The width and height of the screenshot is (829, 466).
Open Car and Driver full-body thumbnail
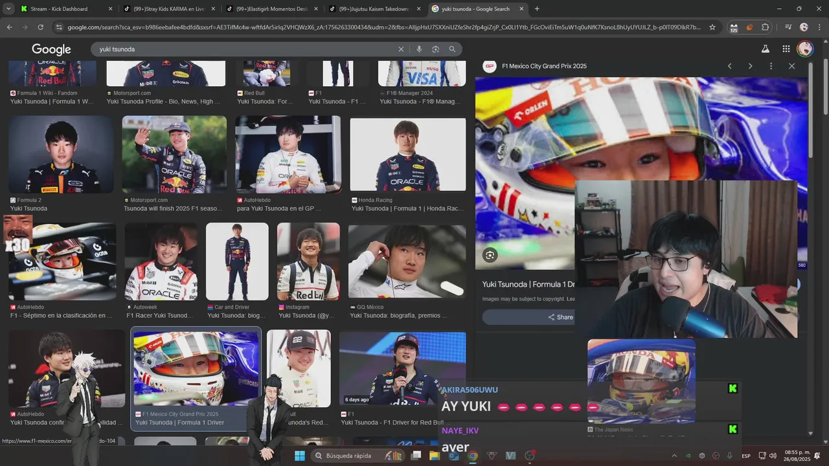[x=237, y=261]
